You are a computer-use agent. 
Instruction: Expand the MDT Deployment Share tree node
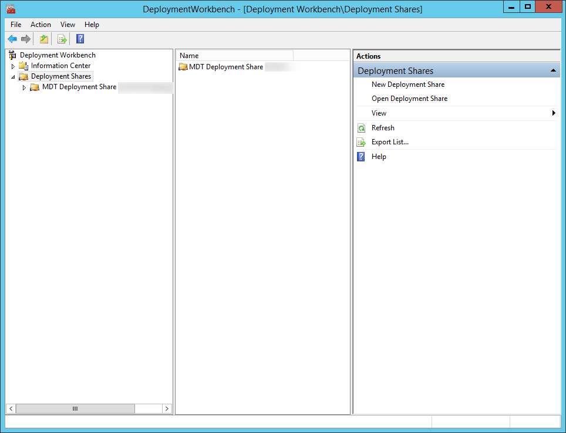[24, 86]
